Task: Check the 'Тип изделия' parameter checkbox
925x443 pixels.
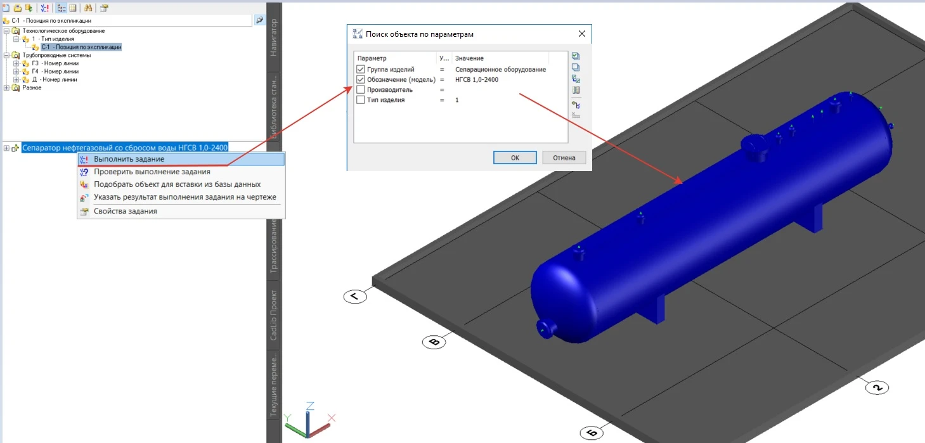Action: pyautogui.click(x=361, y=100)
